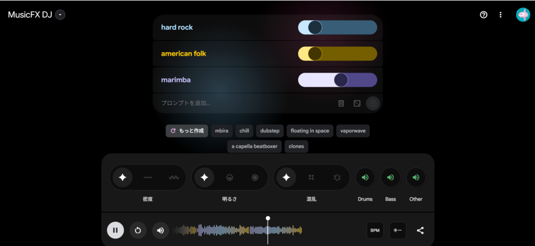This screenshot has height=246, width=535.
Task: Open the help question mark icon
Action: click(483, 15)
